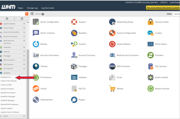Open the Networking Setup icon
This screenshot has height=119, width=180.
pyautogui.click(x=112, y=22)
